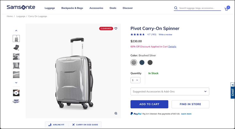The image size is (235, 129).
Task: Open the Quantity dropdown
Action: 135,80
